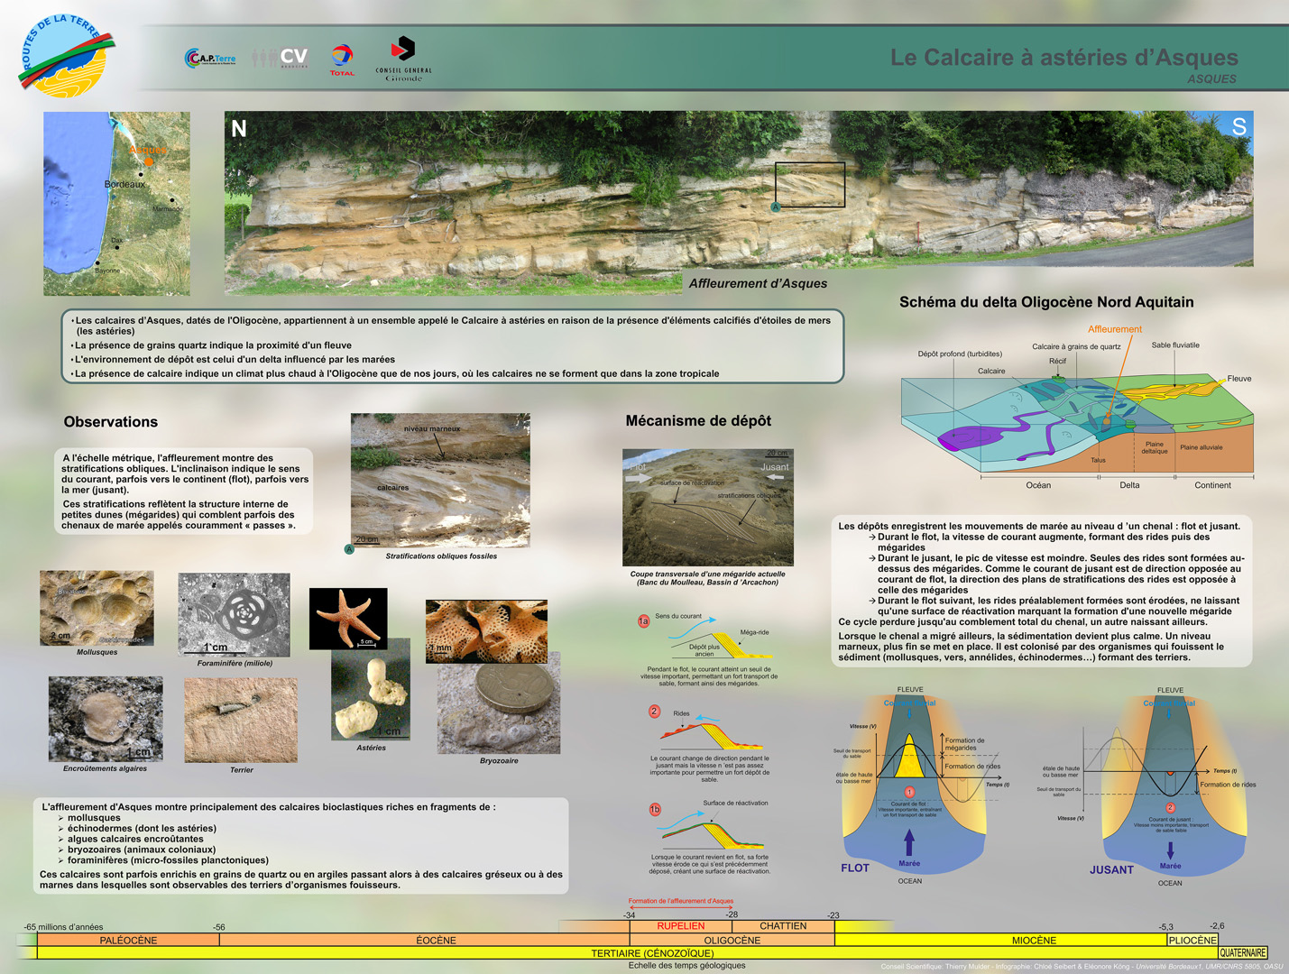Open the Affleurement d'Asques panorama photo
The image size is (1289, 974).
(739, 203)
